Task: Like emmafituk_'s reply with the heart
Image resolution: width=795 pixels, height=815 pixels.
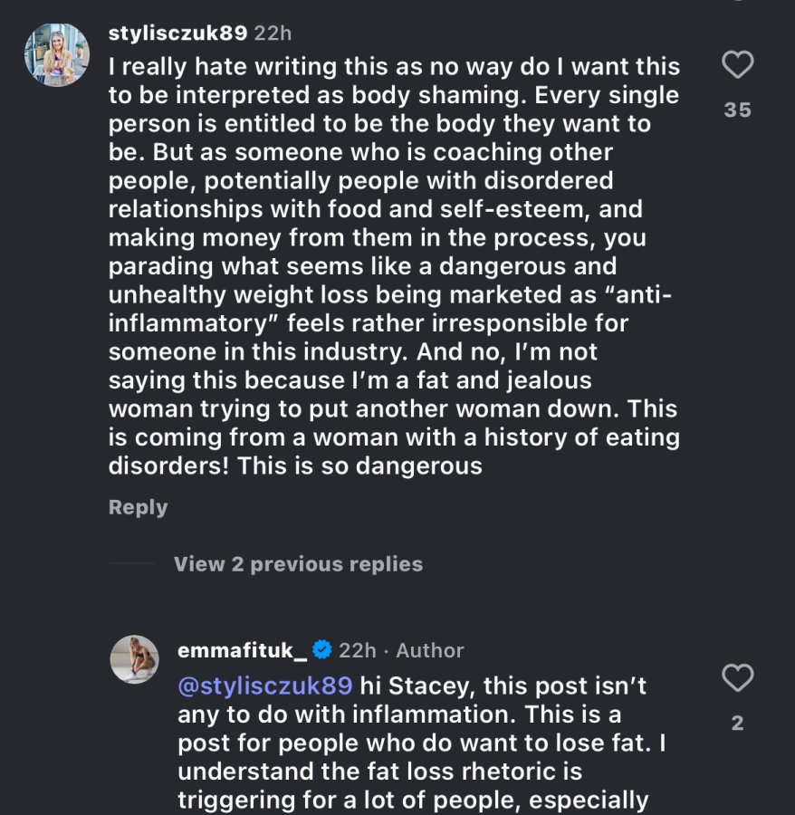Action: [x=737, y=677]
